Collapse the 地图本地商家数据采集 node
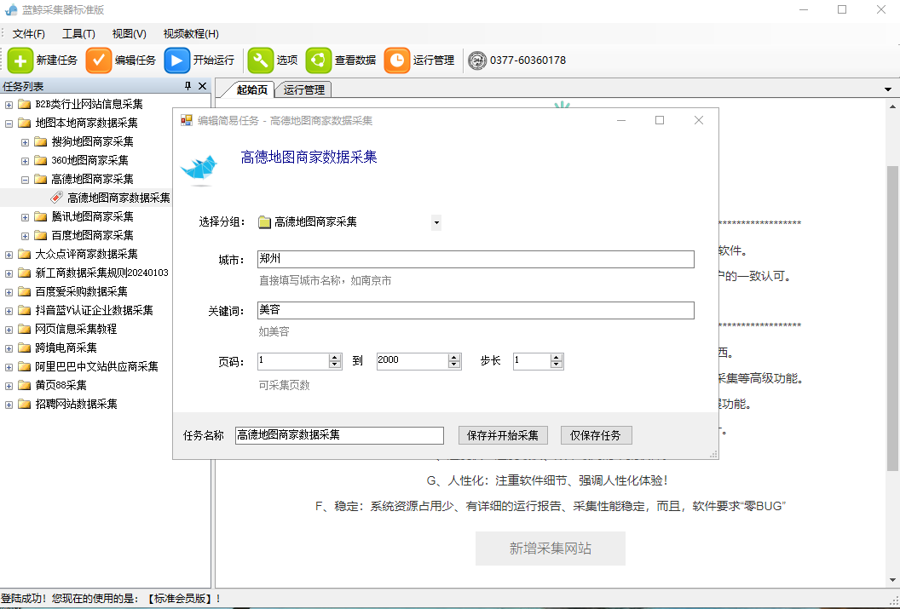This screenshot has height=609, width=900. coord(9,124)
